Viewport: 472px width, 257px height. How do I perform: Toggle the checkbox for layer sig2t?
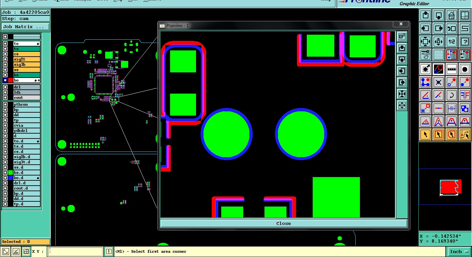tap(5, 59)
